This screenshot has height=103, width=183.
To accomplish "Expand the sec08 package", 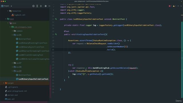I will [12, 67].
